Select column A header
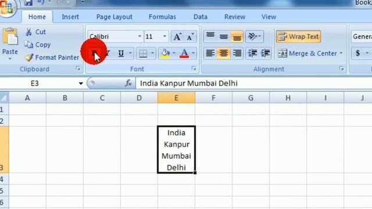The width and height of the screenshot is (372, 209). click(x=27, y=98)
